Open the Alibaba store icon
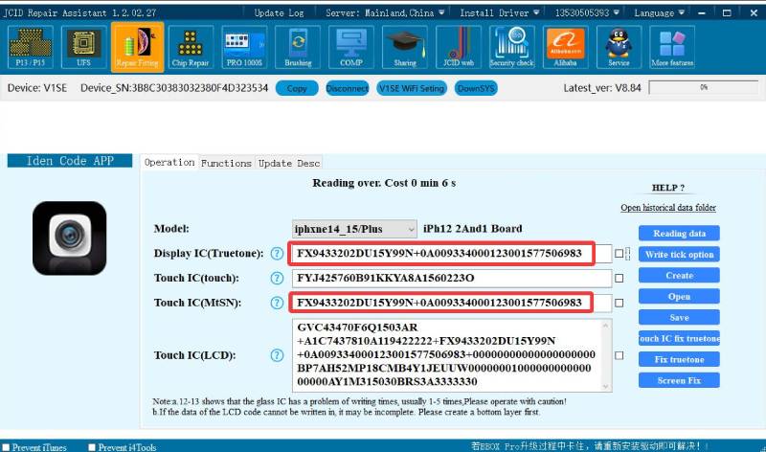The image size is (766, 452). pos(566,47)
